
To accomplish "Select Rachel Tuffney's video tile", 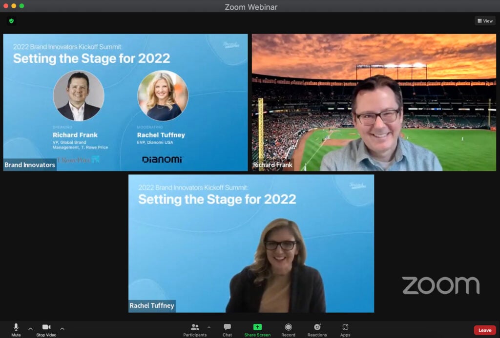I will click(x=251, y=244).
